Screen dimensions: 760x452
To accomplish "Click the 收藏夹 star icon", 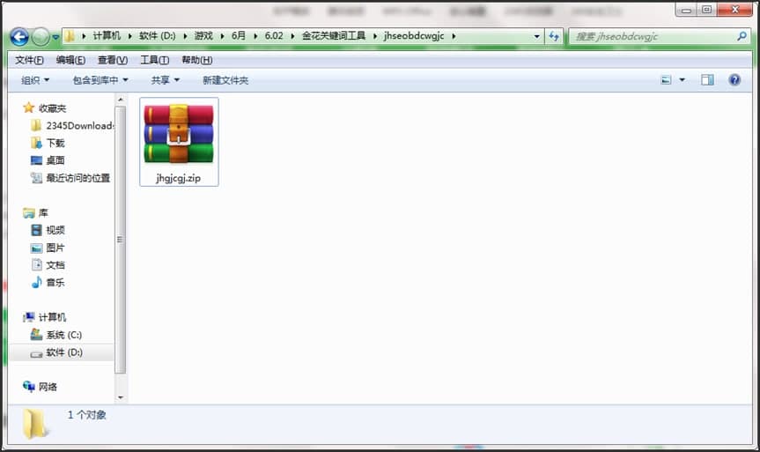I will click(28, 107).
